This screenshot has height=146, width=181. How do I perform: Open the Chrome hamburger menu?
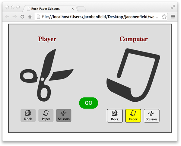tap(173, 17)
